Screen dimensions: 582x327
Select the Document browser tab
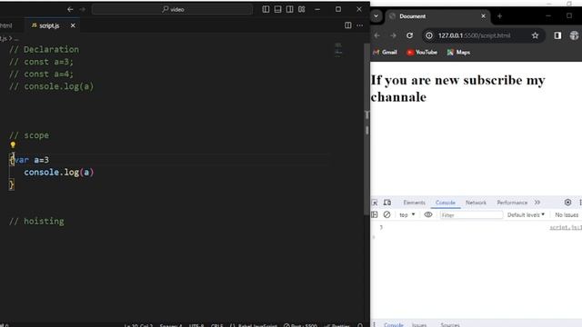438,16
